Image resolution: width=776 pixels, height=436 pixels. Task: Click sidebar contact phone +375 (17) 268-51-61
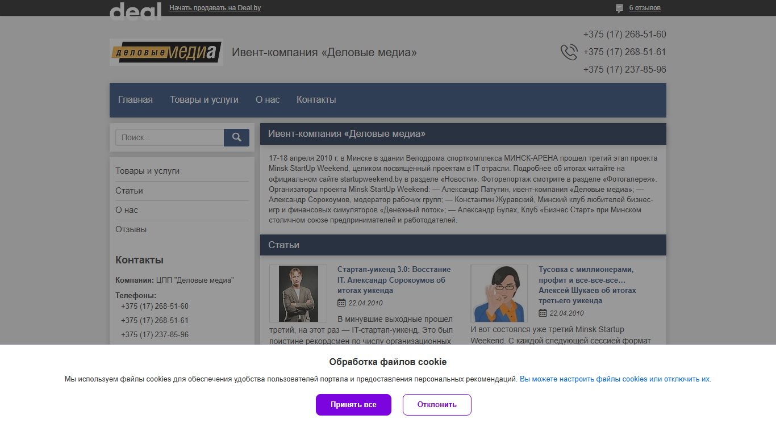pos(155,321)
